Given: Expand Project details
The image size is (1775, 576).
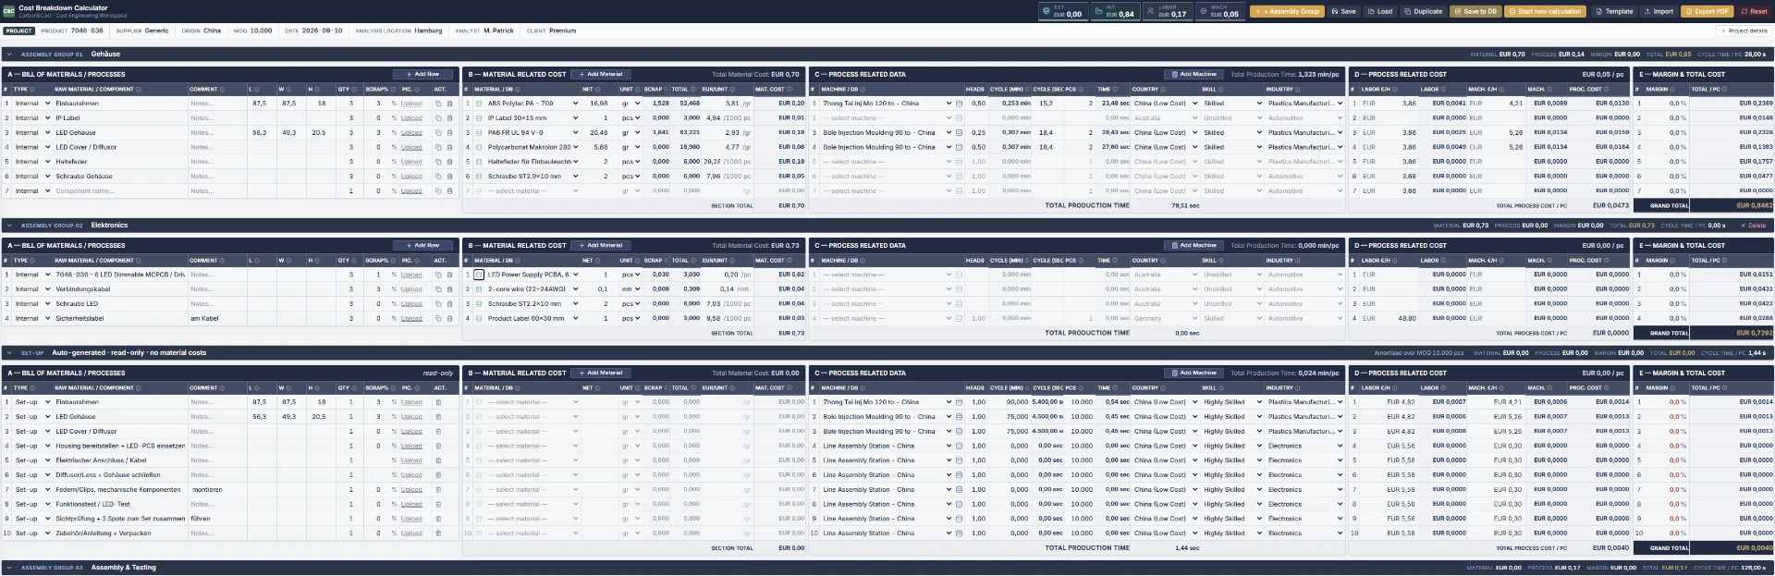Looking at the screenshot, I should pyautogui.click(x=1744, y=31).
